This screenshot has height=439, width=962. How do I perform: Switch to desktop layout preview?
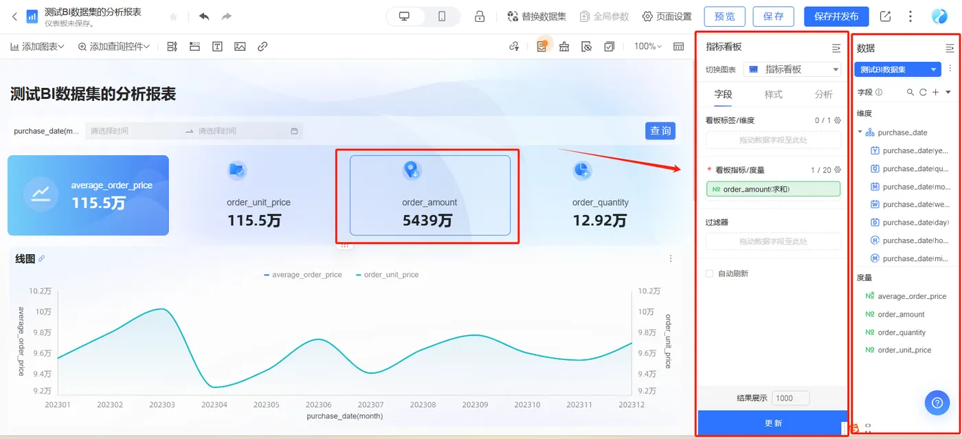point(405,16)
